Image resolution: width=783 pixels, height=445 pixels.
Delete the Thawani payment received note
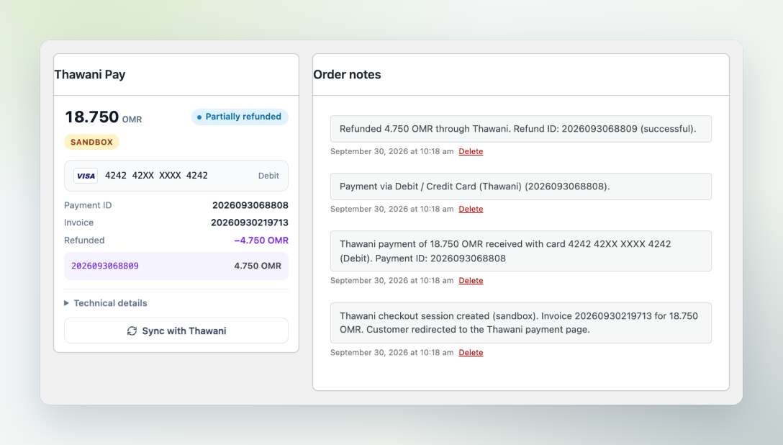pyautogui.click(x=471, y=280)
